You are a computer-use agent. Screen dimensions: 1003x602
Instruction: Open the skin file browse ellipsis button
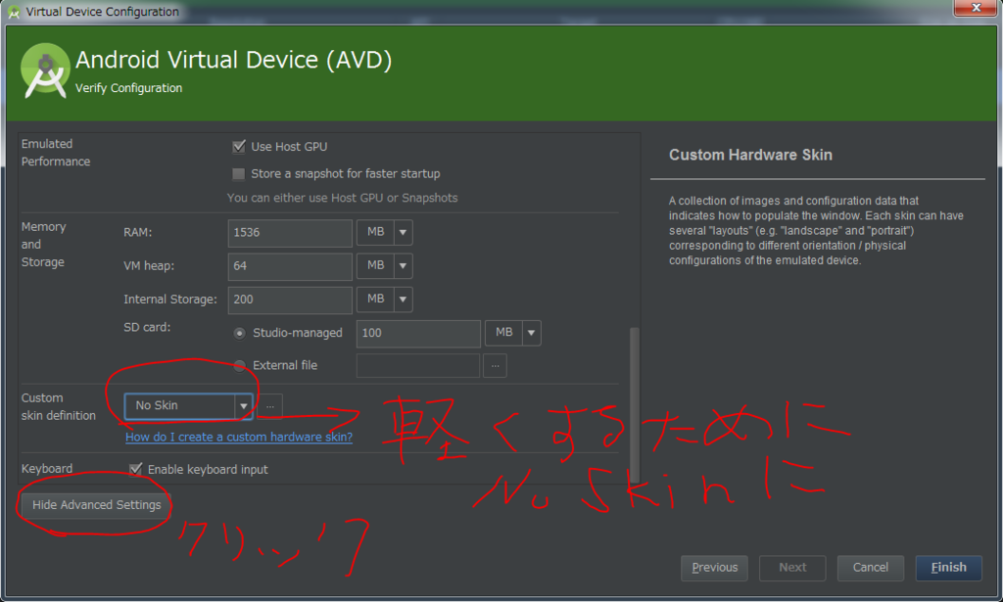(270, 406)
